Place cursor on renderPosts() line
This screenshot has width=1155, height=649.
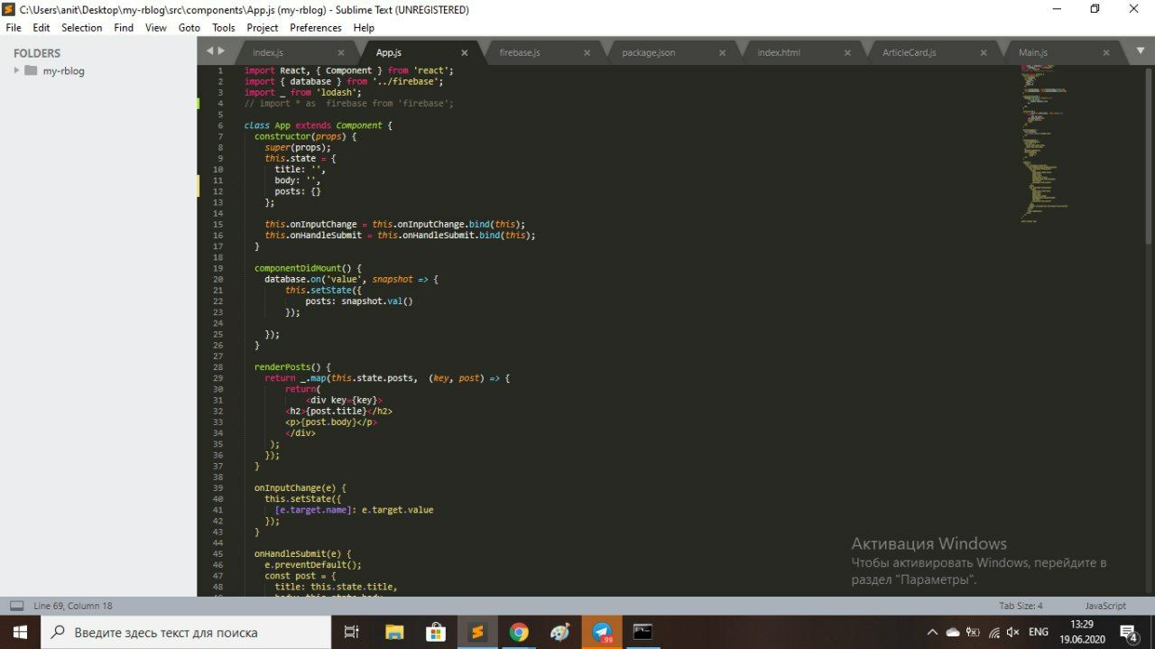click(292, 367)
